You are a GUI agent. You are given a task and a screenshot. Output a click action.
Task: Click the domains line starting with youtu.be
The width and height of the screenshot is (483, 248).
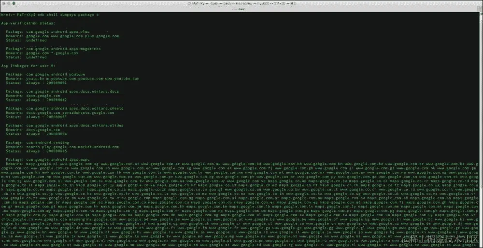coord(73,79)
